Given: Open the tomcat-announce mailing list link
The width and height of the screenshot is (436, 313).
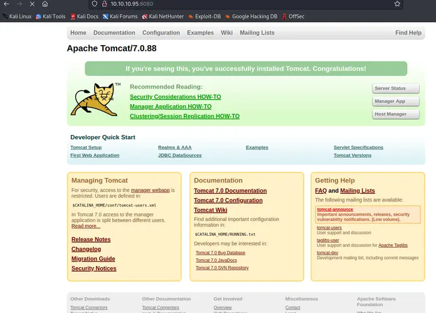Looking at the screenshot, I should 335,210.
